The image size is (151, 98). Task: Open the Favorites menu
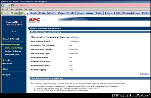(x=19, y=9)
